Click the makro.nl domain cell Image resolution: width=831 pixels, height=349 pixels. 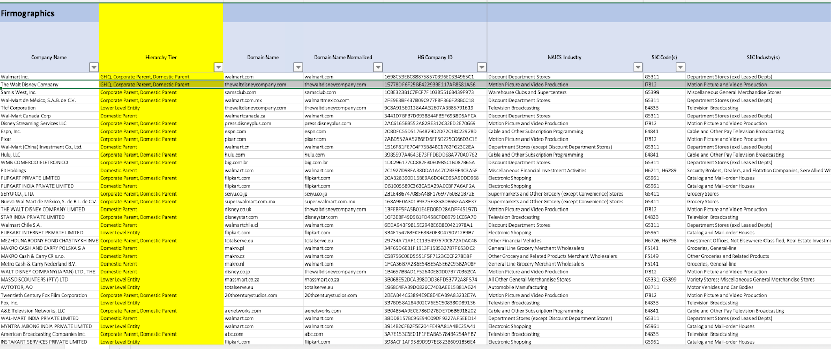click(x=234, y=264)
